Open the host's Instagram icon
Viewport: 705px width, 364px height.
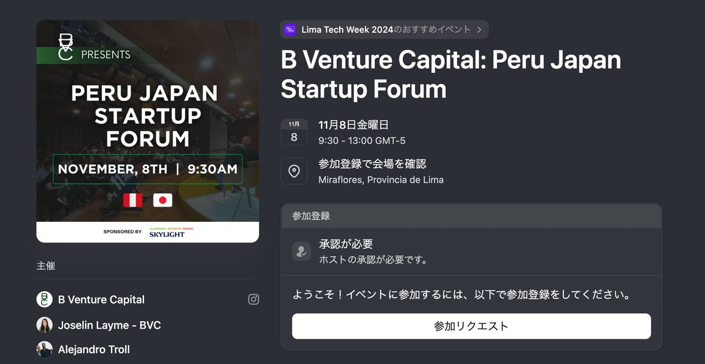coord(253,299)
